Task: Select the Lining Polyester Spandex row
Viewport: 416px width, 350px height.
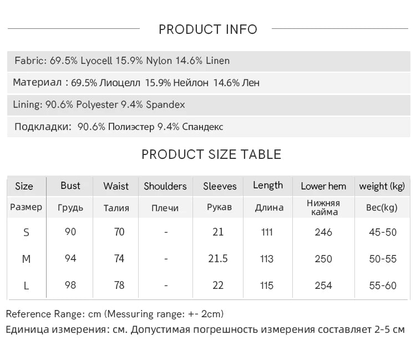Action: 100,104
